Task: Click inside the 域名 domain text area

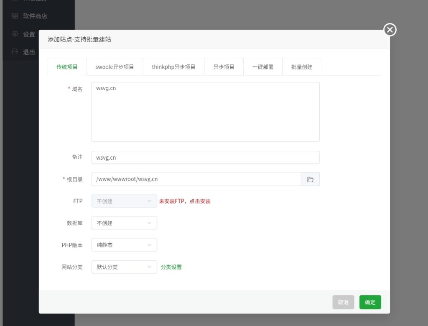Action: click(205, 111)
